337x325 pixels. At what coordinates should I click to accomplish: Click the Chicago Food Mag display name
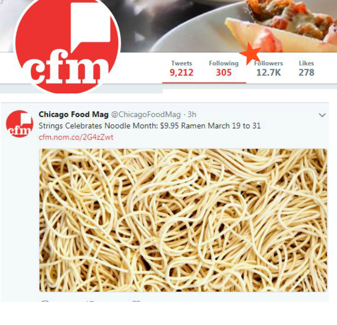pyautogui.click(x=73, y=115)
